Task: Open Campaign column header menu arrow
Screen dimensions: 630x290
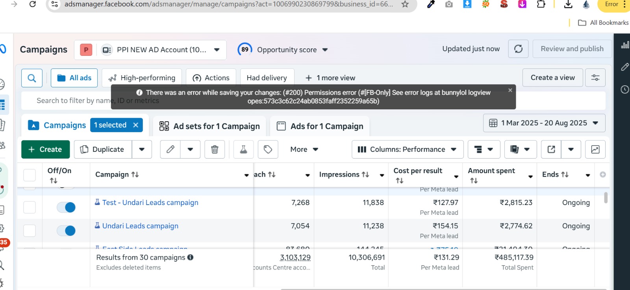Action: tap(246, 175)
